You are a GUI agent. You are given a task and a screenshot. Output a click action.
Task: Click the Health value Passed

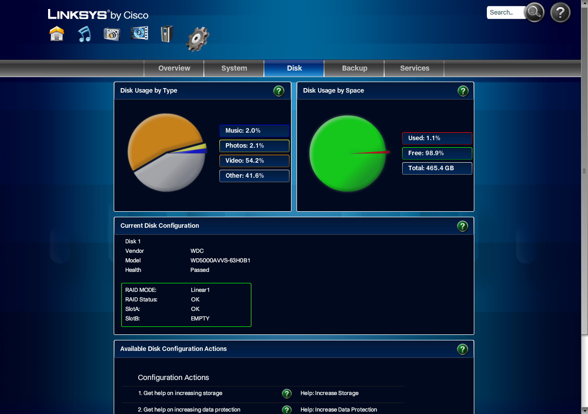[199, 270]
